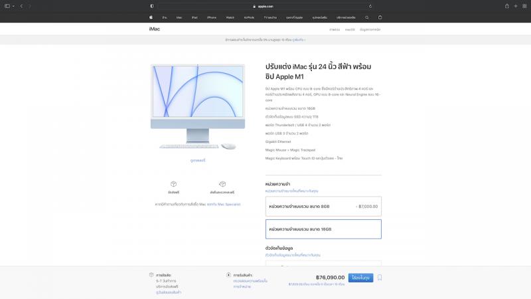Viewport: 531px width, 299px height.
Task: Click the free returns box icon
Action: (x=222, y=184)
